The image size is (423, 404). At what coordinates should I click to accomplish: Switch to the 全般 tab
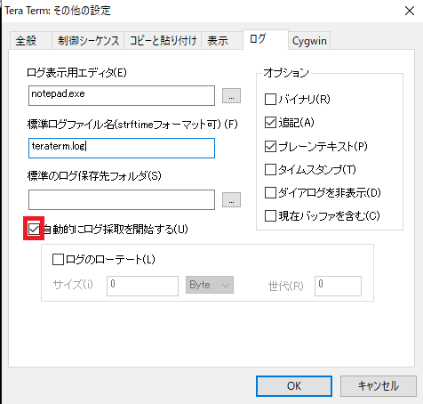[x=30, y=40]
